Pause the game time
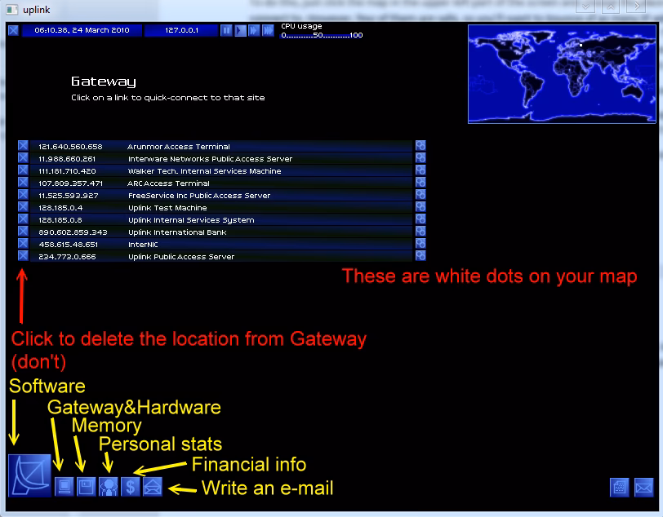 coord(226,30)
